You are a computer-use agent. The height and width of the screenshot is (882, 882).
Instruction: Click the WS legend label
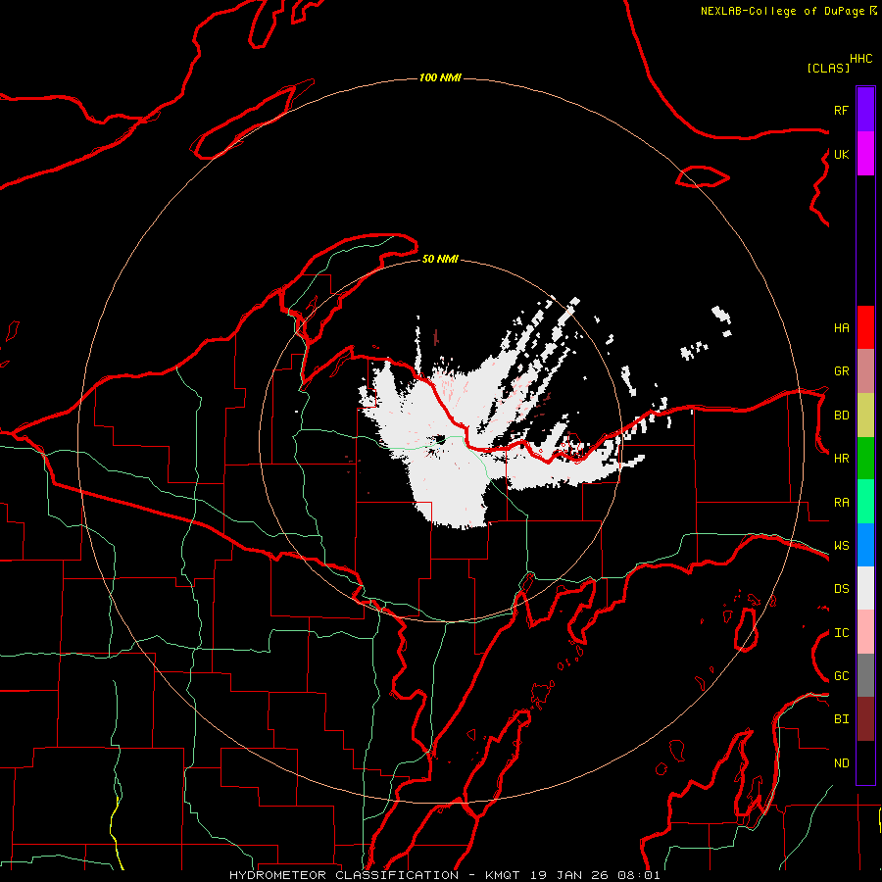click(841, 546)
